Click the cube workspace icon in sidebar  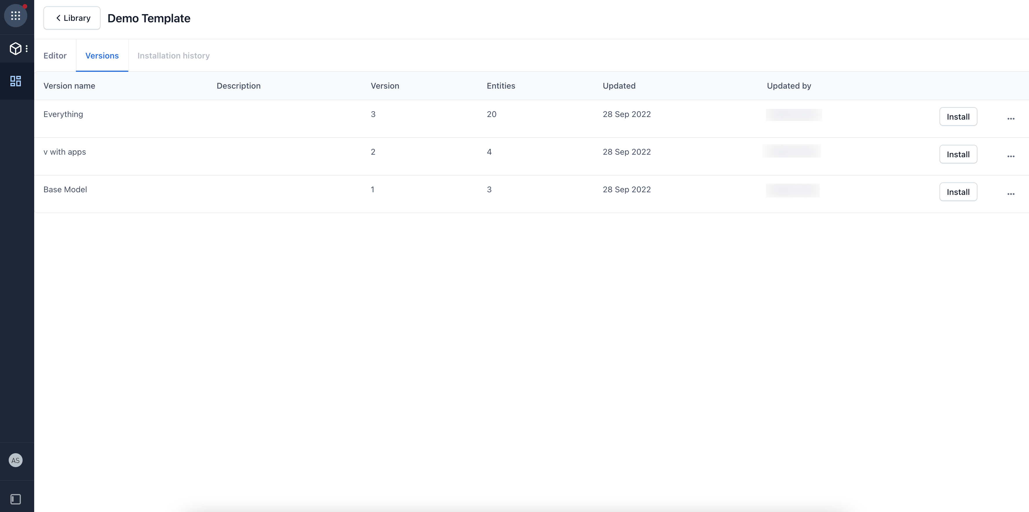point(15,49)
